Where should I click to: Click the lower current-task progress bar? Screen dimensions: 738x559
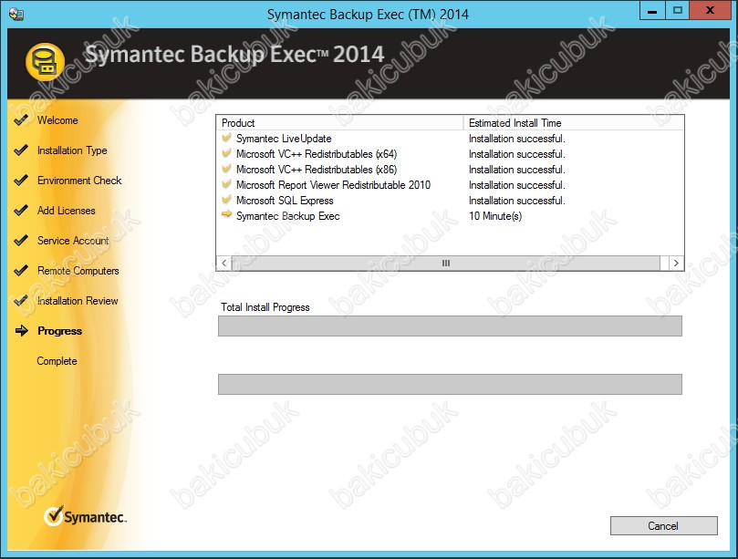[450, 385]
